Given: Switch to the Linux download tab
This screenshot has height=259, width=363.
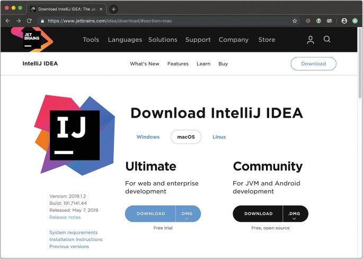Looking at the screenshot, I should (x=219, y=137).
